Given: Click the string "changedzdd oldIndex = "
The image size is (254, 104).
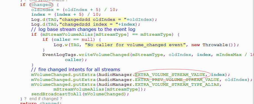Looking at the screenshot, I should [93, 20].
